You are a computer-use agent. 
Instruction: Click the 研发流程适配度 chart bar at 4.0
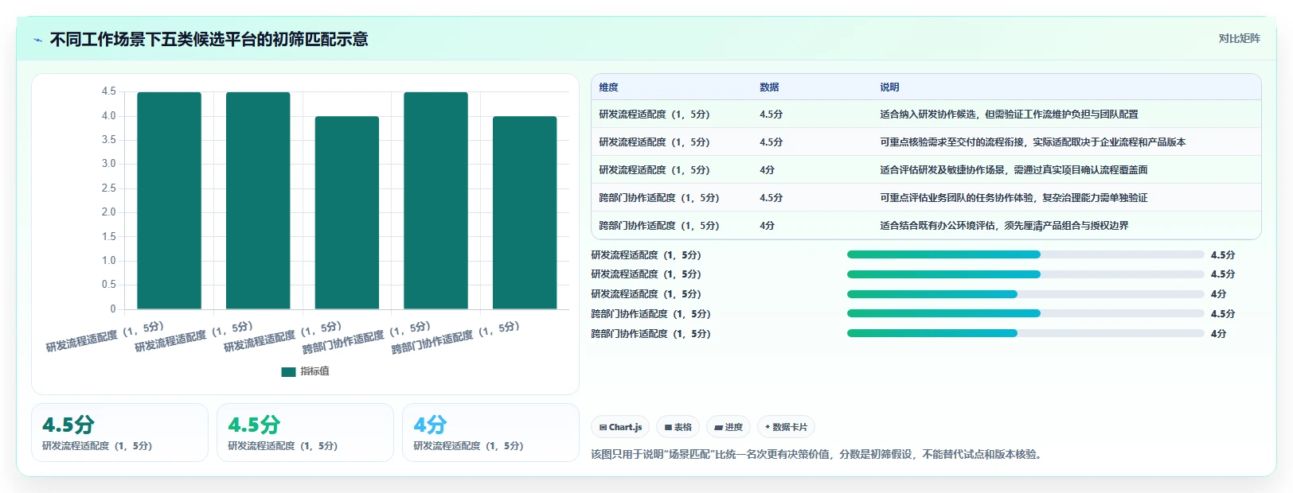pos(347,212)
